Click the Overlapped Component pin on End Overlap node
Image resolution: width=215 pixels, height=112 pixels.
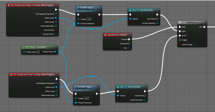[x=56, y=83]
